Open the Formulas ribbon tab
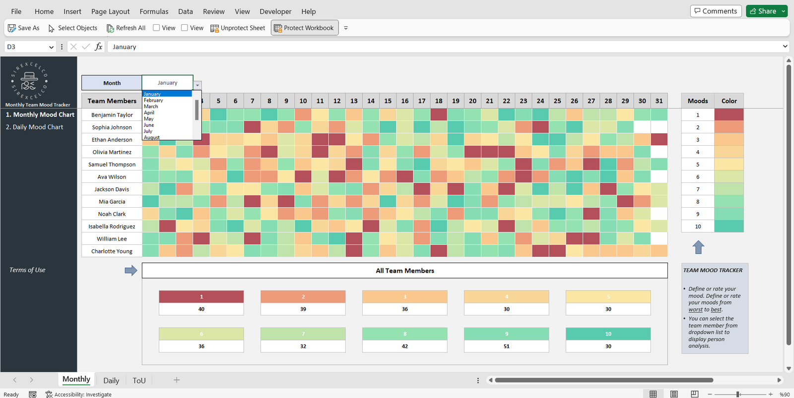794x398 pixels. [x=154, y=11]
